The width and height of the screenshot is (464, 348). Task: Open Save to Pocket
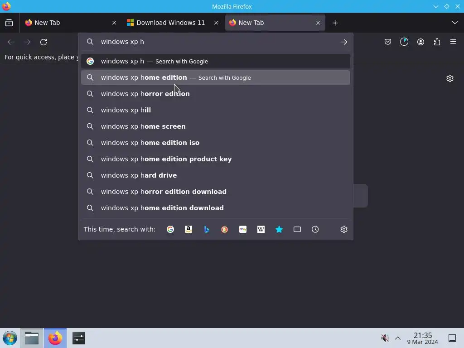pyautogui.click(x=388, y=42)
